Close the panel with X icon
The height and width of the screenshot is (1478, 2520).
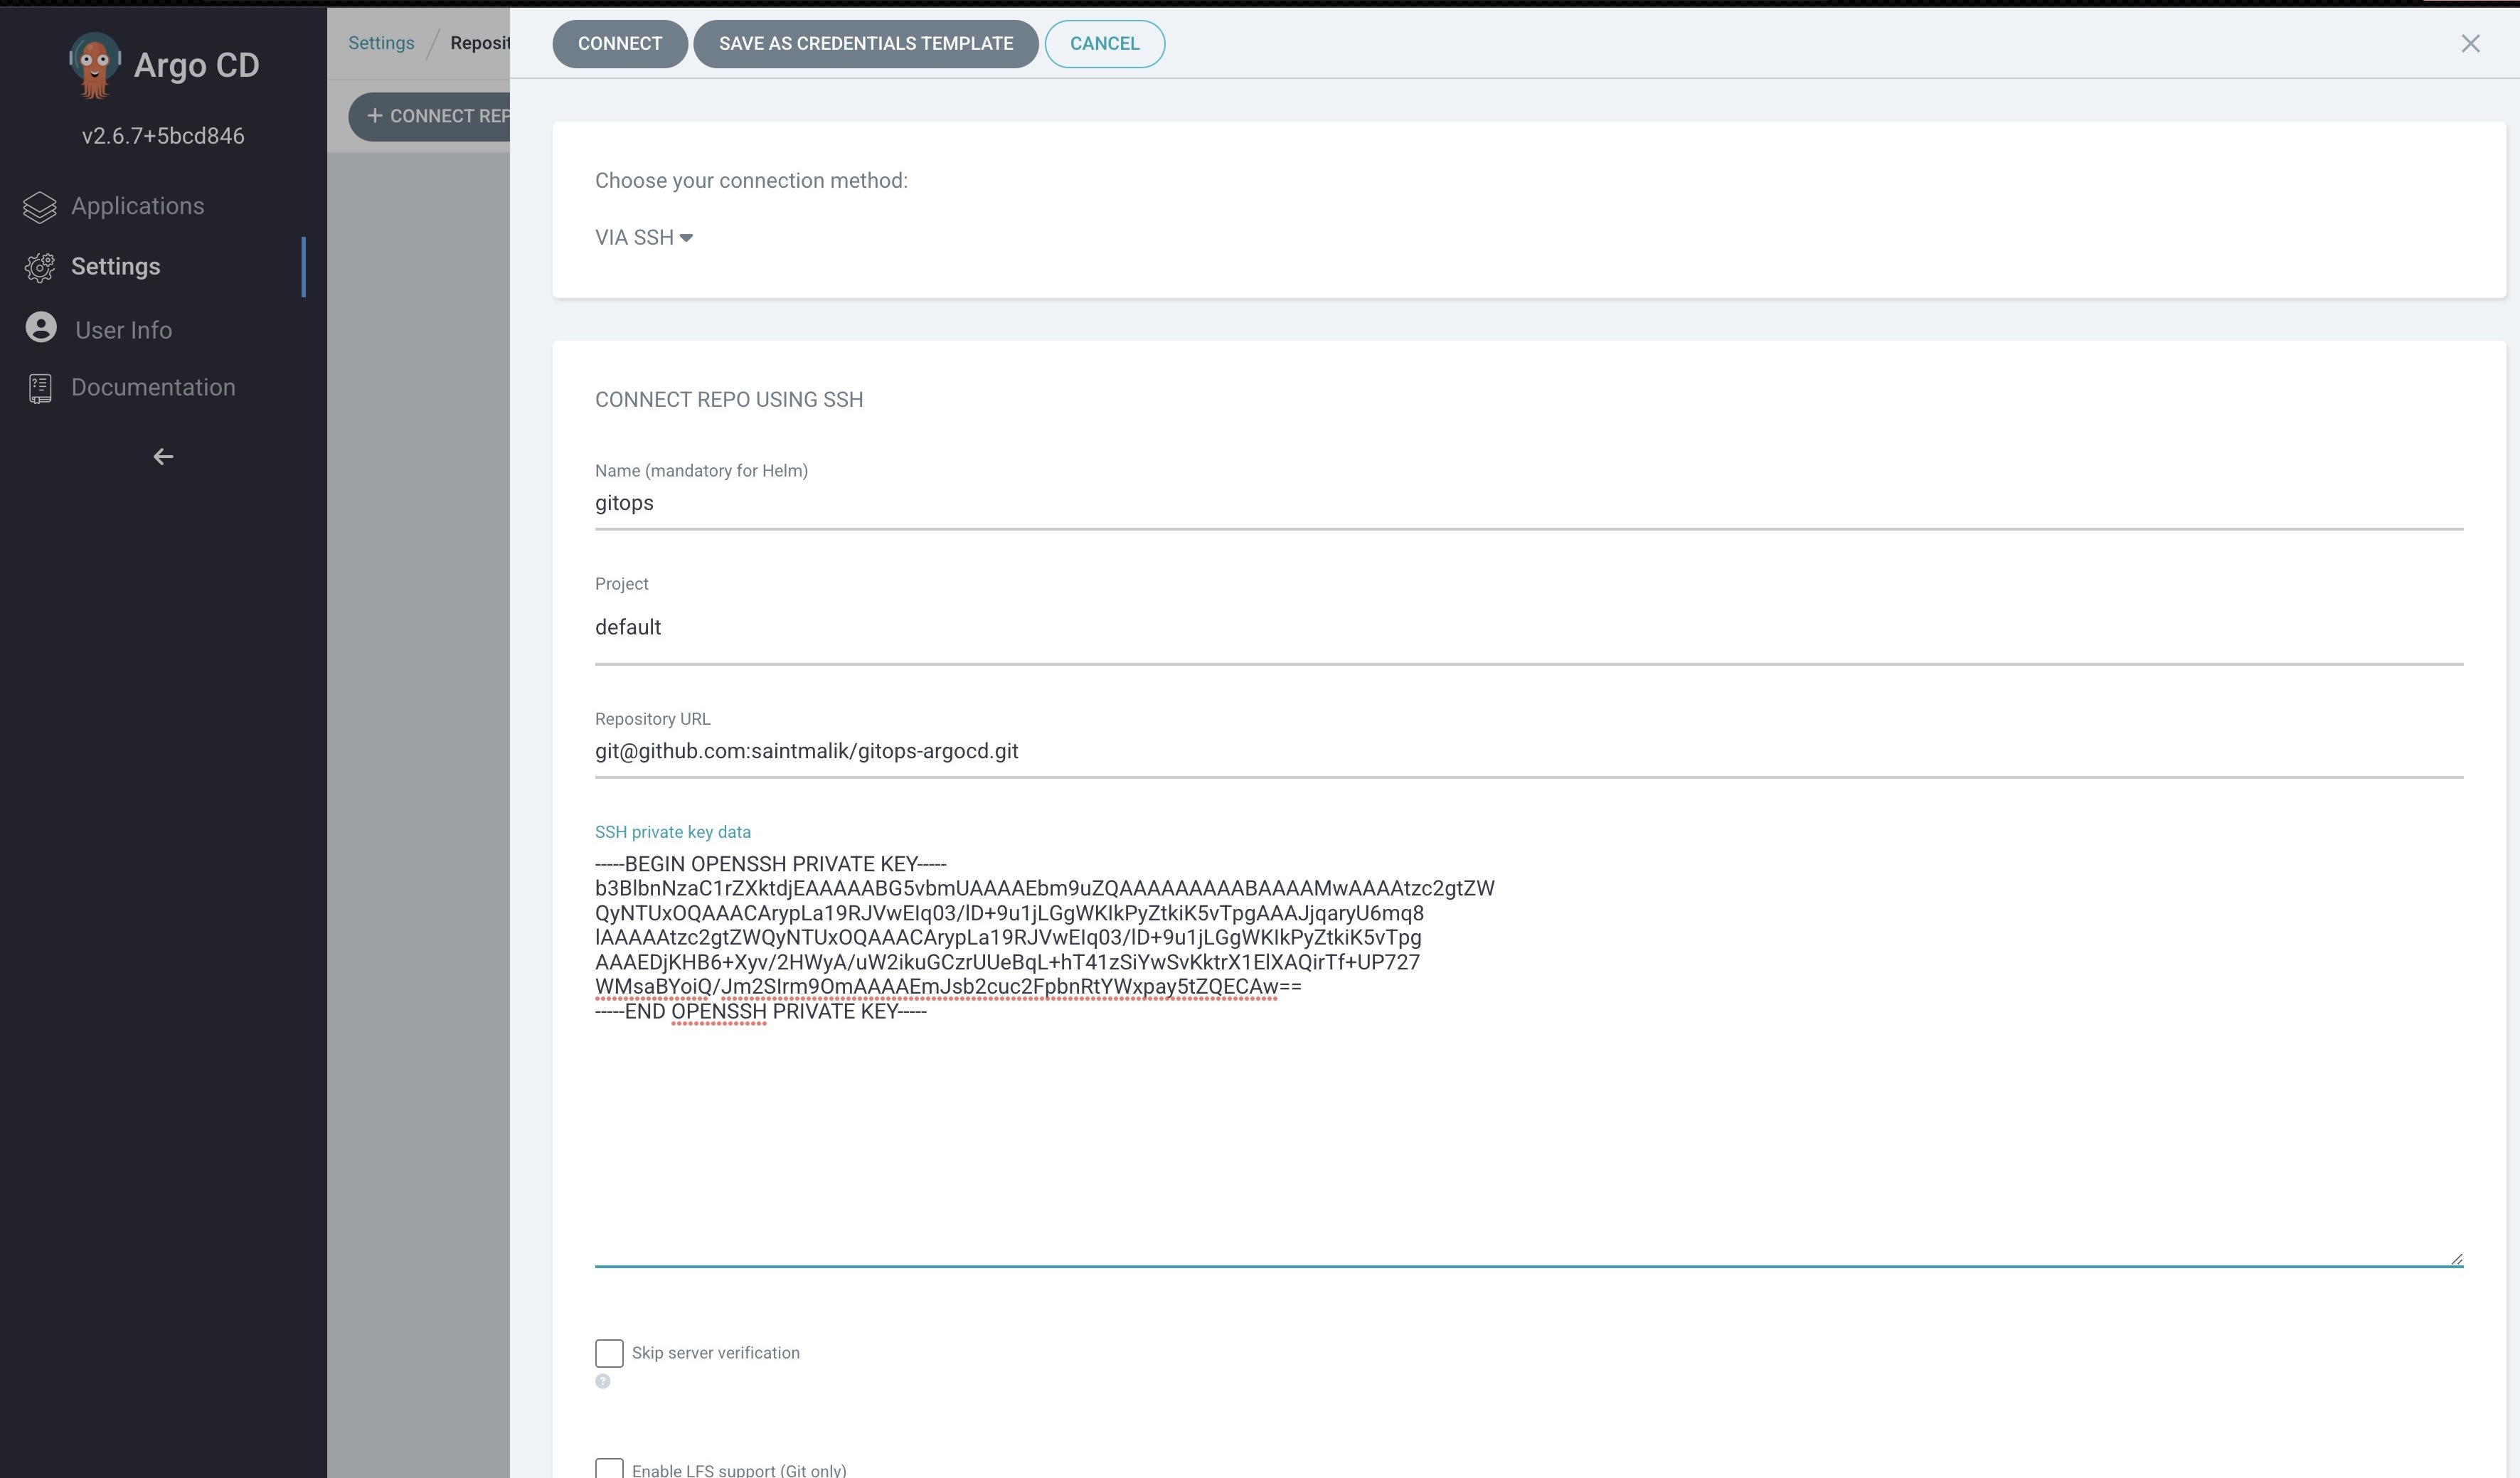2470,44
